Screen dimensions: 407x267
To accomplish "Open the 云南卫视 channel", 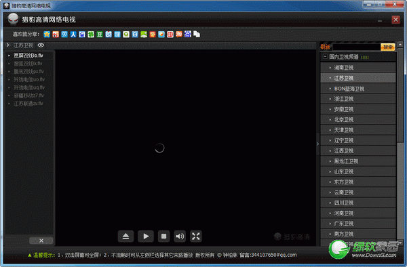I will pos(358,192).
